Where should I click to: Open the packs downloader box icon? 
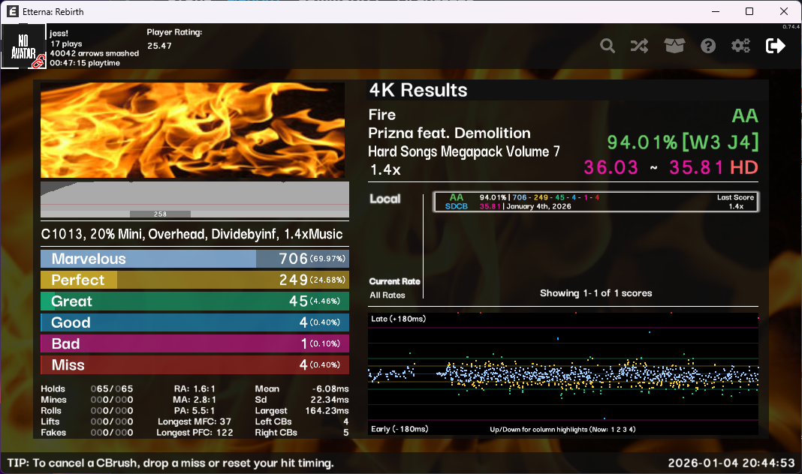click(674, 46)
